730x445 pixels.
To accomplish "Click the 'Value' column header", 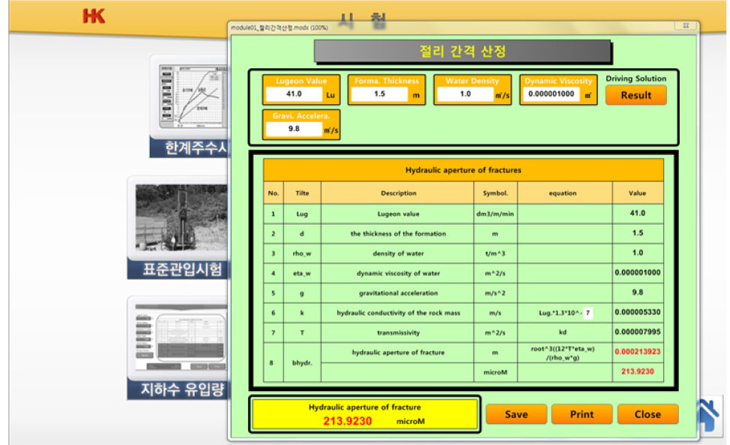I will 637,193.
